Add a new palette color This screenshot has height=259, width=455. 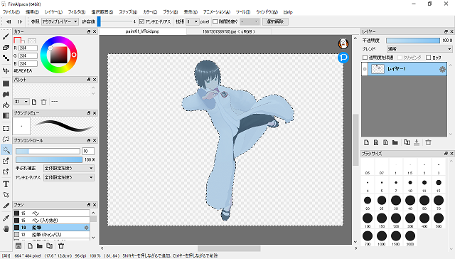pyautogui.click(x=34, y=102)
